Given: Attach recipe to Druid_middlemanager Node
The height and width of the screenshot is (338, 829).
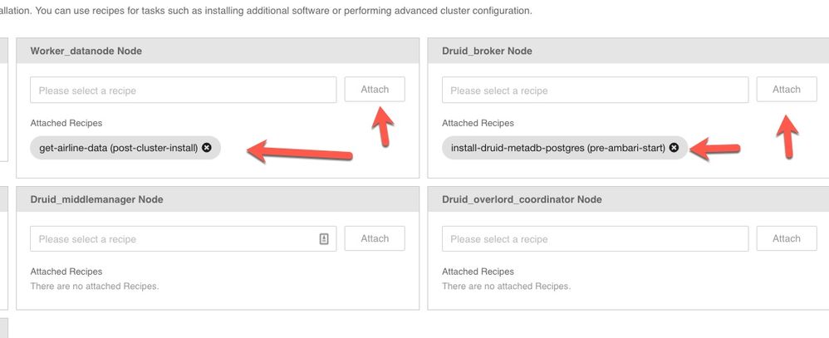Looking at the screenshot, I should pos(375,238).
